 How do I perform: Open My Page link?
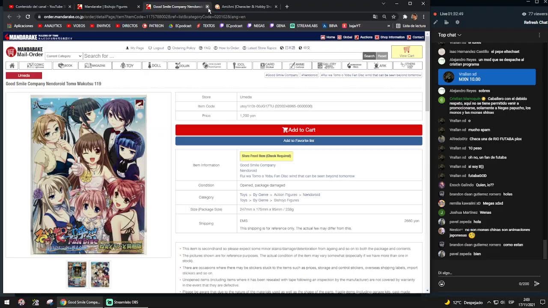click(135, 48)
